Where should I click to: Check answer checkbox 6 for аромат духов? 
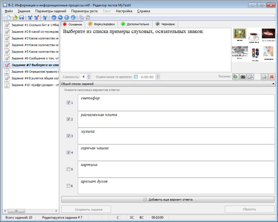pos(68,186)
